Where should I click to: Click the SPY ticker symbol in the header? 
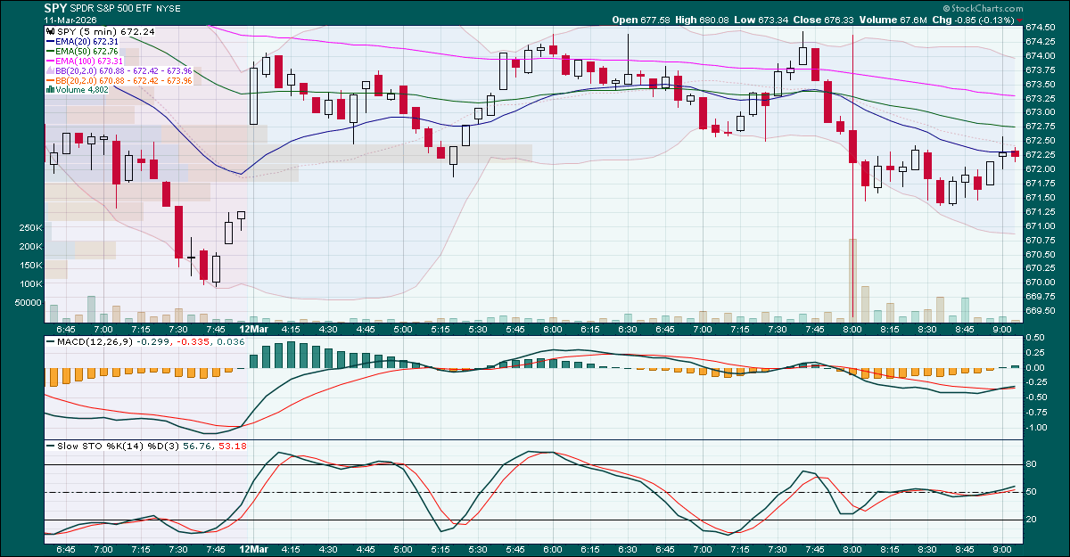[55, 7]
